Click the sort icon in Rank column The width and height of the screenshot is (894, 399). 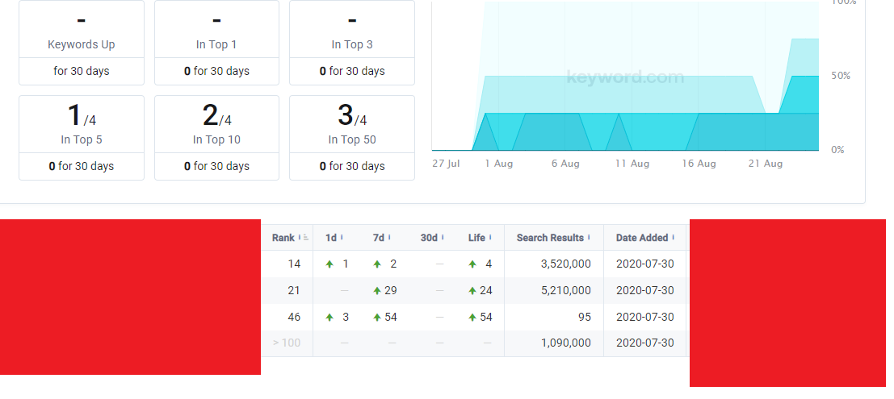tap(306, 238)
